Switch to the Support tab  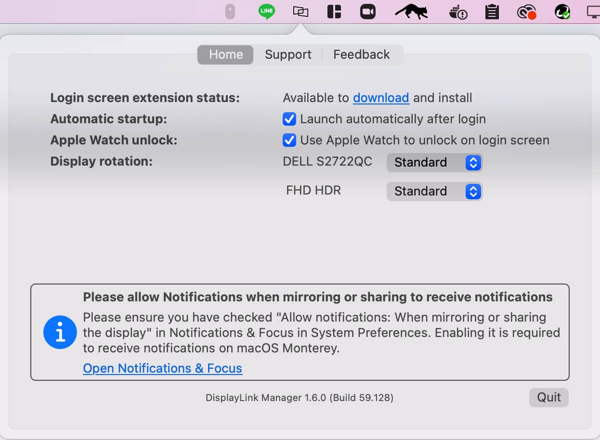coord(288,54)
